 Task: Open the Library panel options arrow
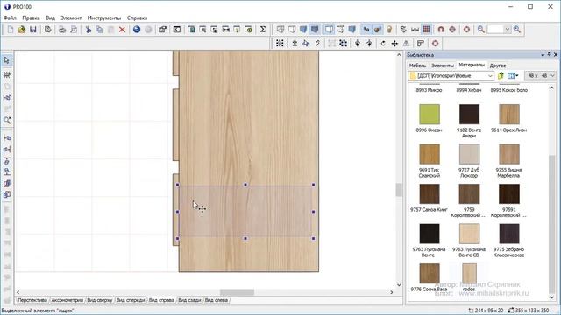543,55
